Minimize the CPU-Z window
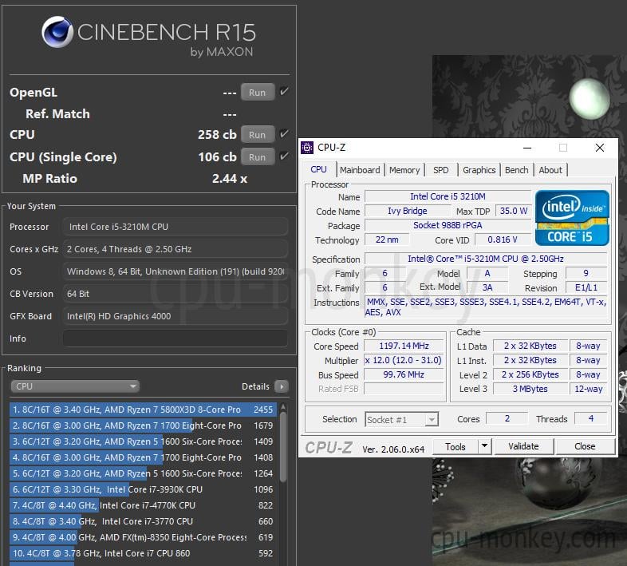Image resolution: width=627 pixels, height=566 pixels. tap(527, 148)
